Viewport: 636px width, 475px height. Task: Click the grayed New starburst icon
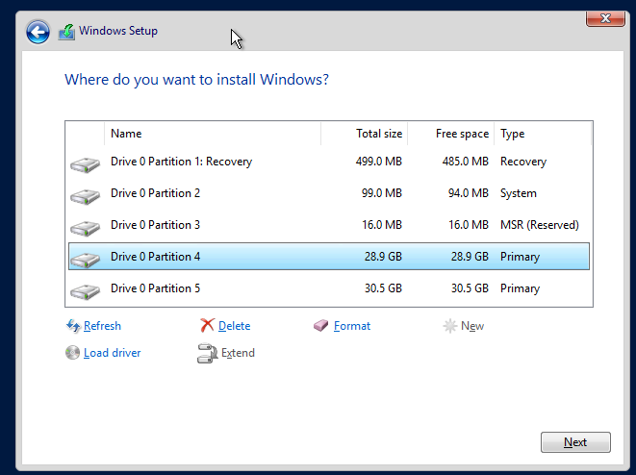click(450, 326)
